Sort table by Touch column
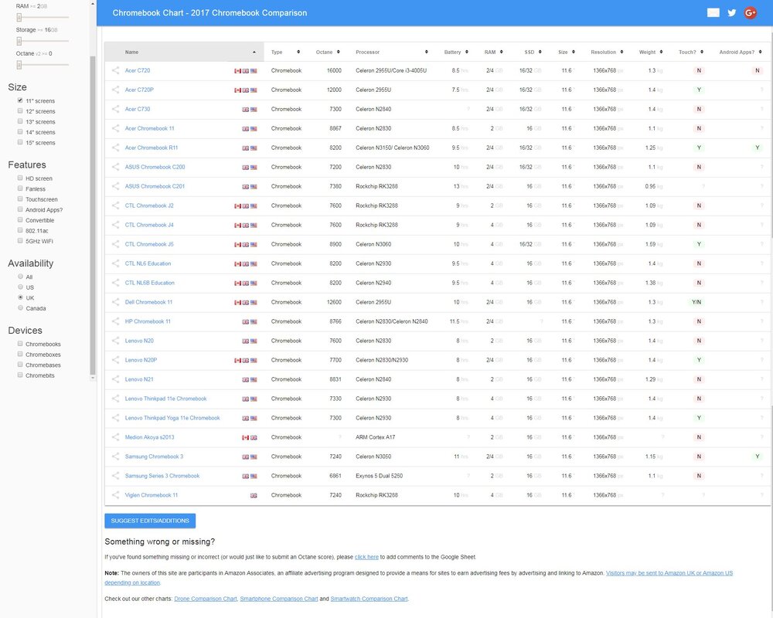The height and width of the screenshot is (618, 773). pyautogui.click(x=690, y=52)
